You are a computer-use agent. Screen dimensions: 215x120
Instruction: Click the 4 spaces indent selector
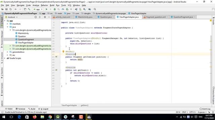click(202, 112)
